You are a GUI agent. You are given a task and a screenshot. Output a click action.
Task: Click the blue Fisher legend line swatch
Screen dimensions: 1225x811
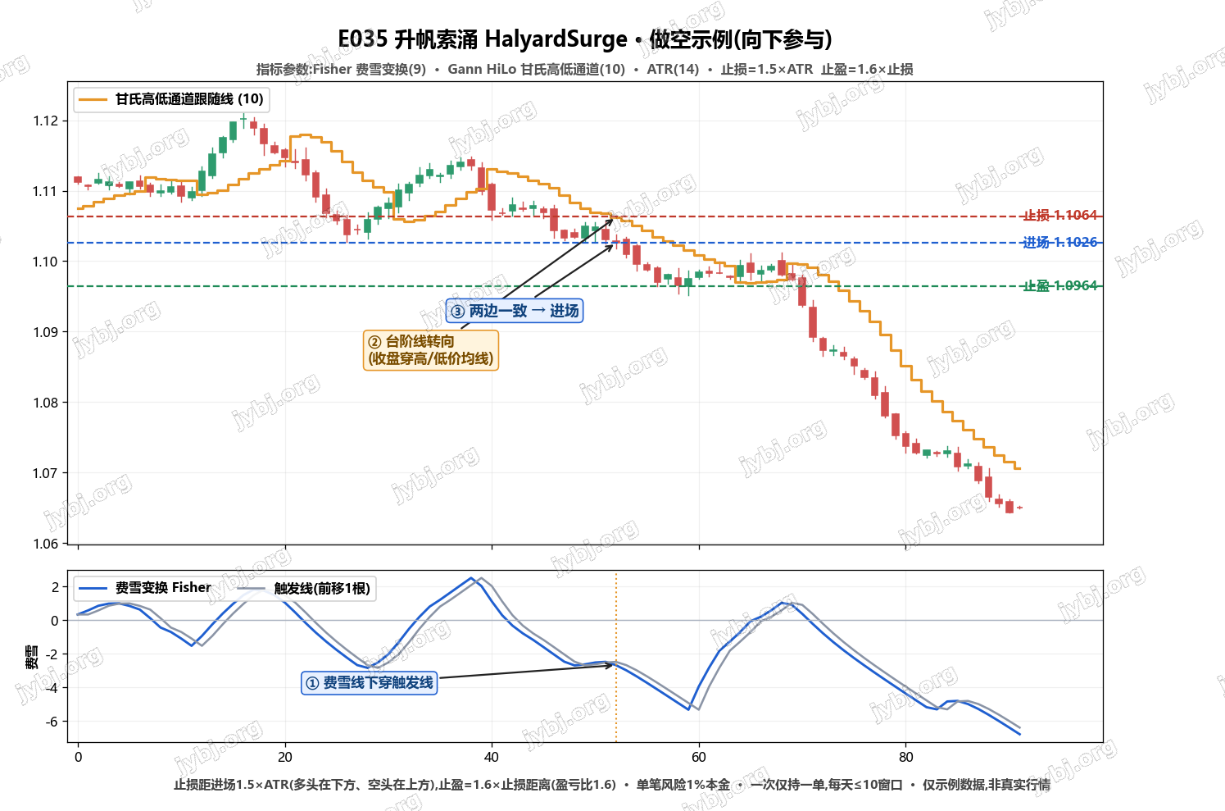(93, 588)
